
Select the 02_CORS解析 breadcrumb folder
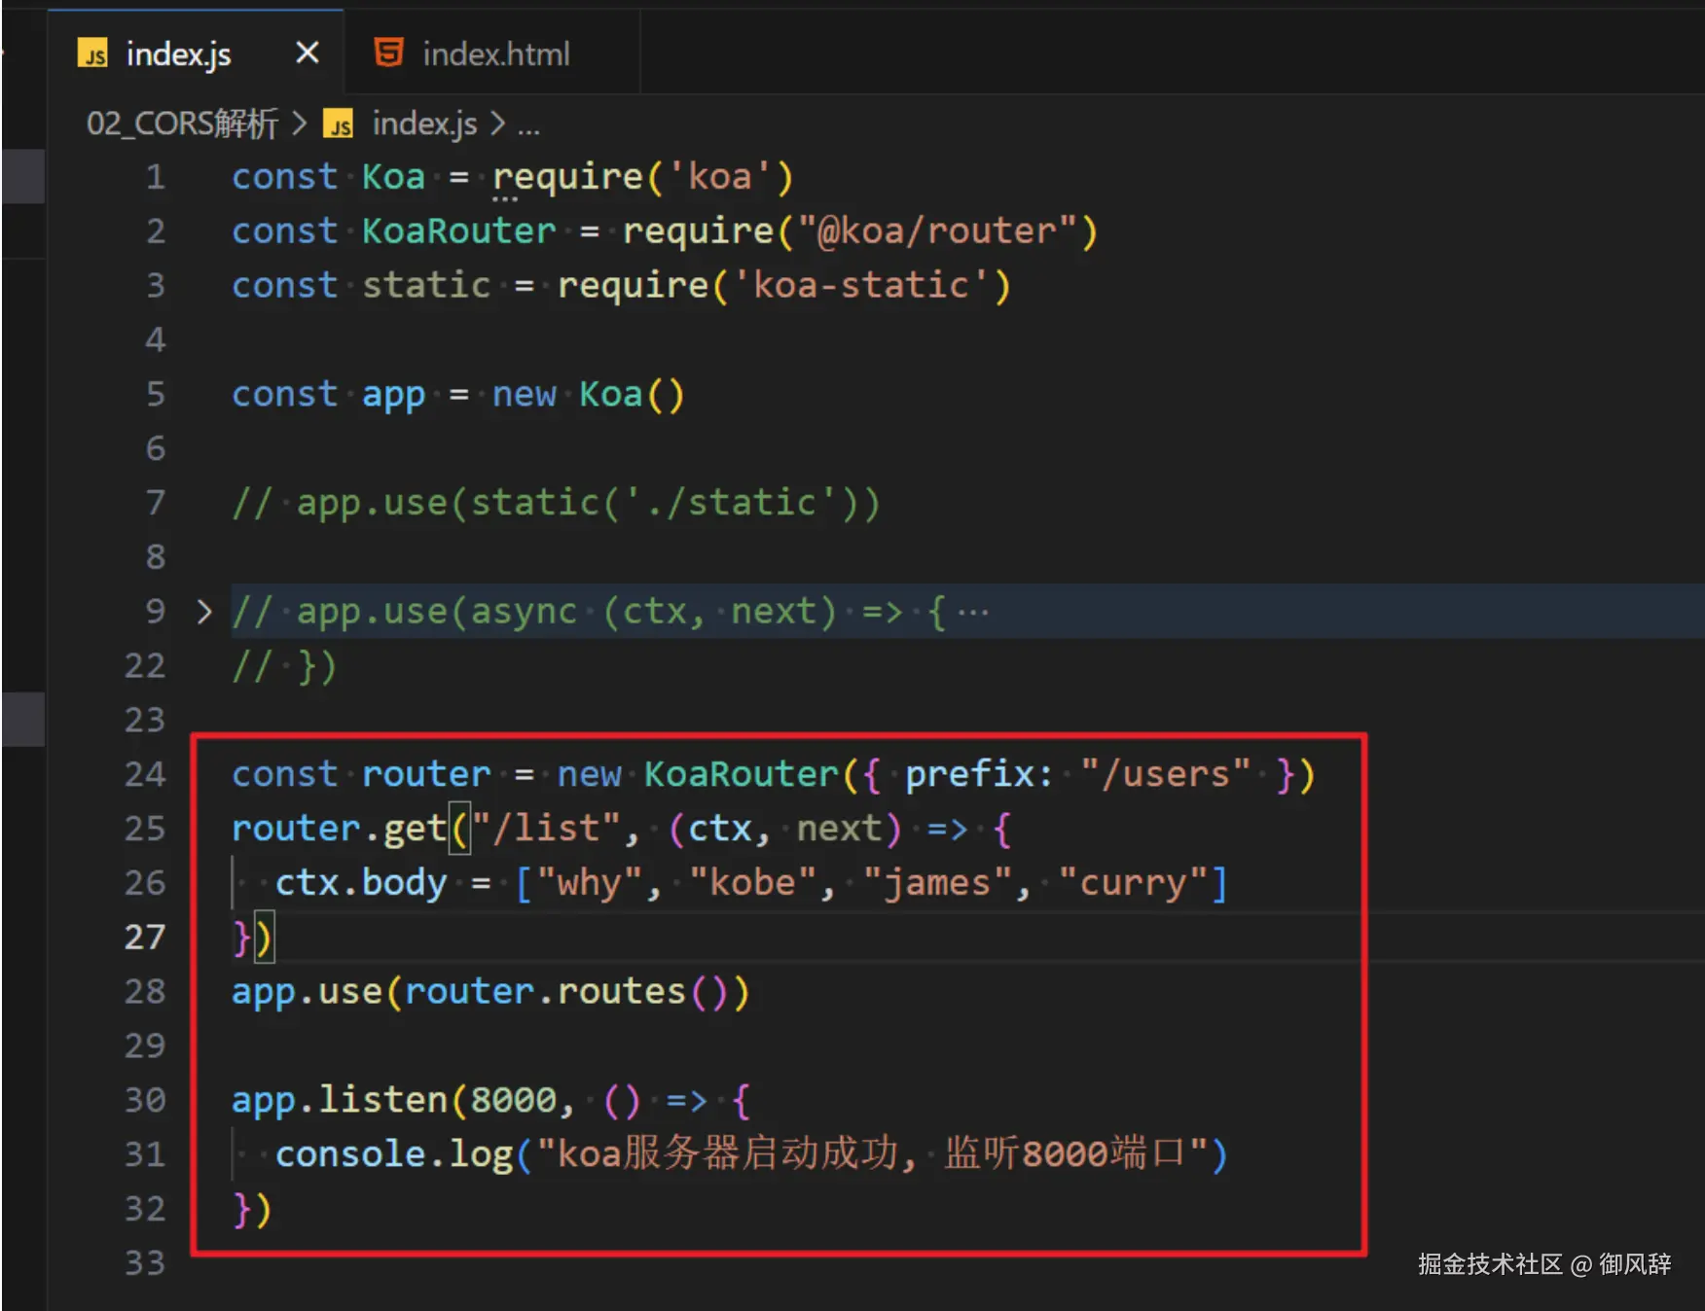tap(182, 124)
